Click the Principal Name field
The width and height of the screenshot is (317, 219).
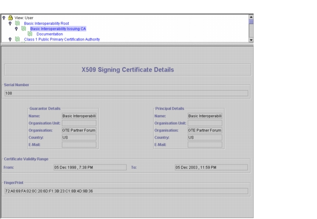(205, 116)
